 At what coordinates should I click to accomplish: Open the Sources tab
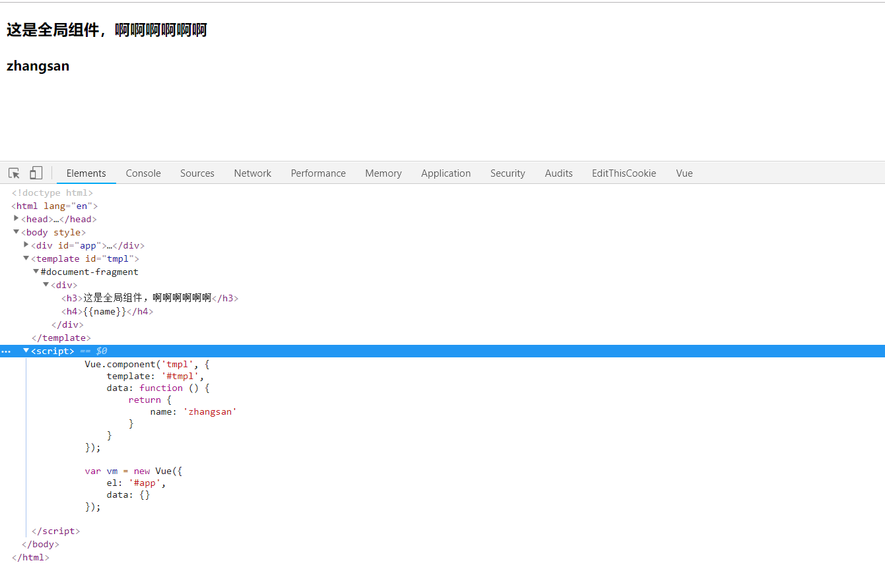pyautogui.click(x=197, y=173)
